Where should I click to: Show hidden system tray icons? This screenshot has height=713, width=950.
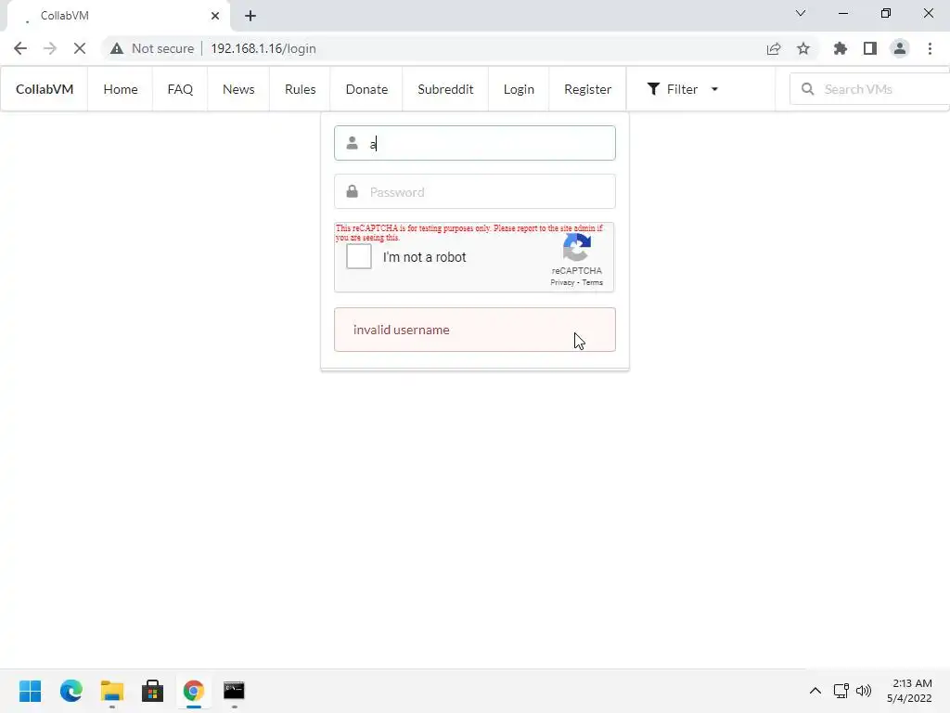pyautogui.click(x=815, y=691)
